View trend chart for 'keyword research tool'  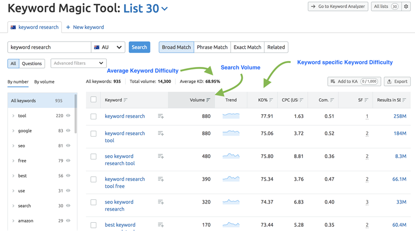231,133
